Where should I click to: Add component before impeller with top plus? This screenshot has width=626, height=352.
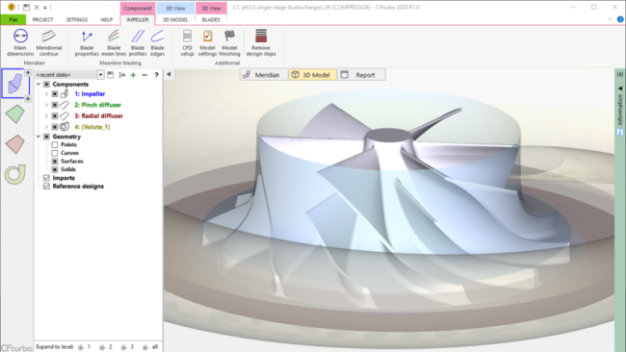tap(28, 72)
